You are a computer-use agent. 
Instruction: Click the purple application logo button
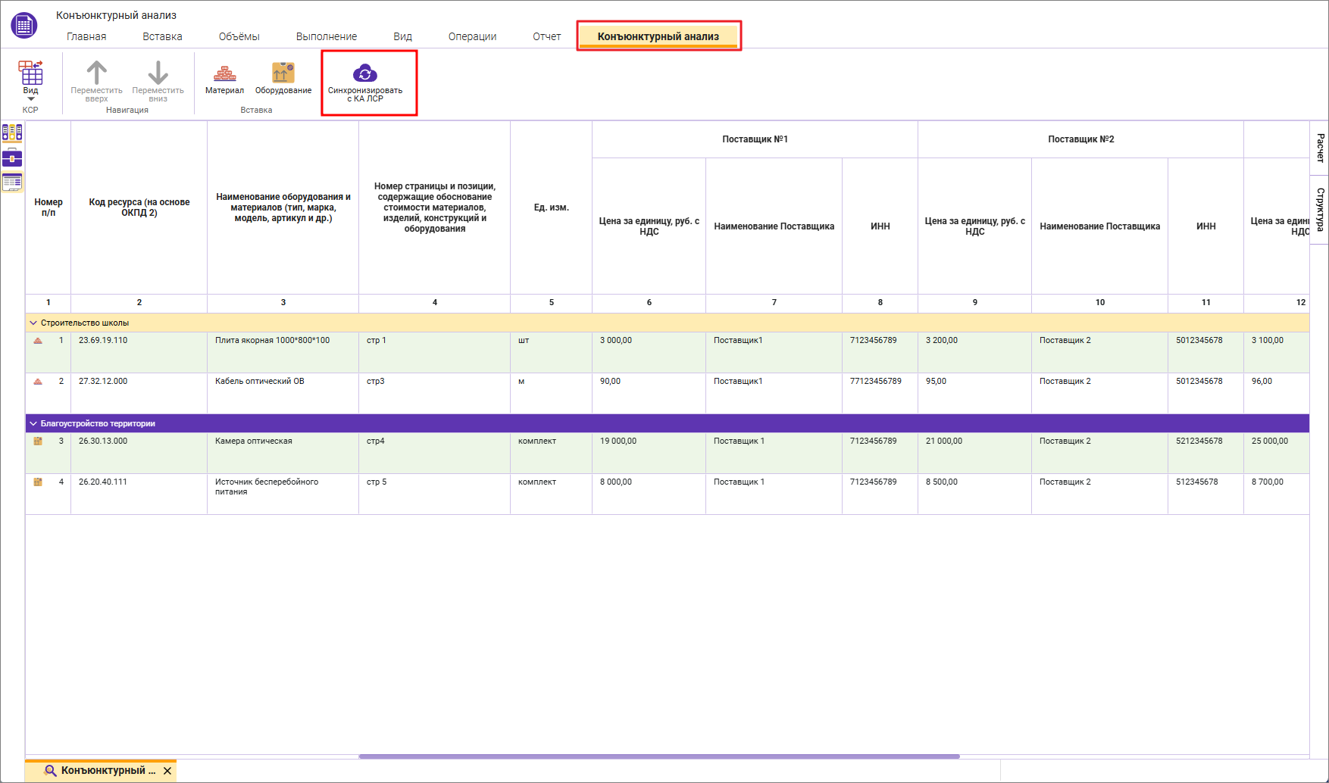point(24,25)
